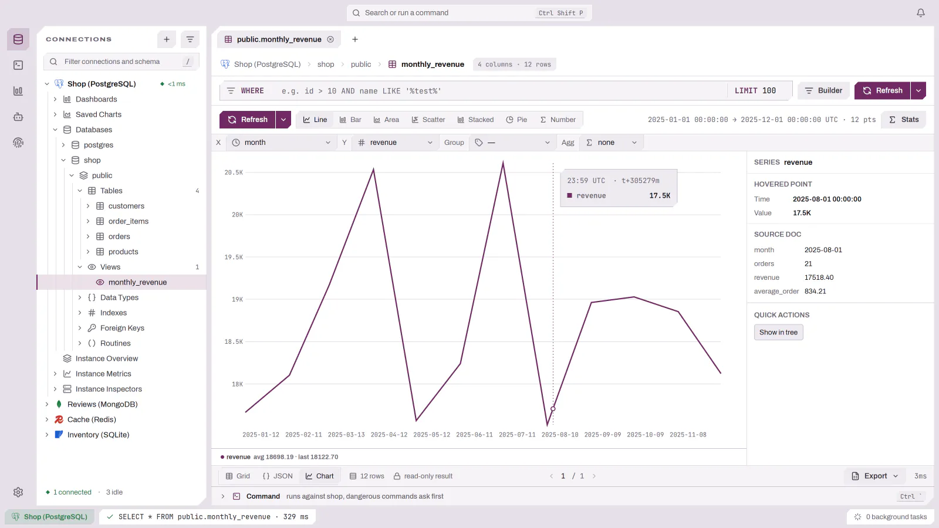The width and height of the screenshot is (939, 528).
Task: Select Scatter chart type
Action: coord(428,120)
